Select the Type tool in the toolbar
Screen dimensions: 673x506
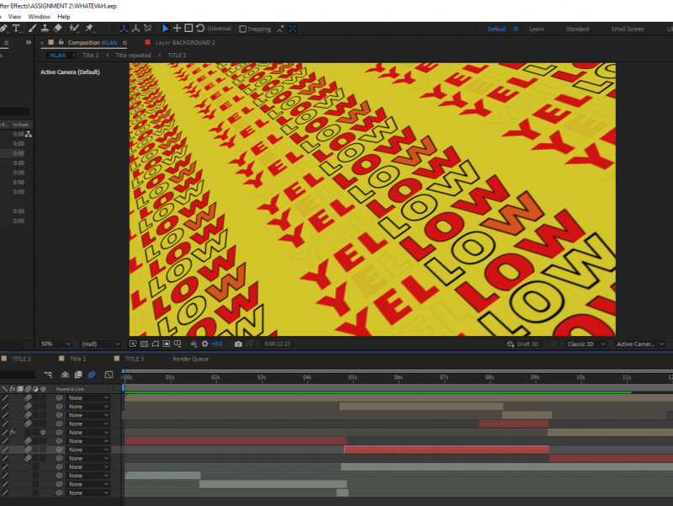click(16, 29)
